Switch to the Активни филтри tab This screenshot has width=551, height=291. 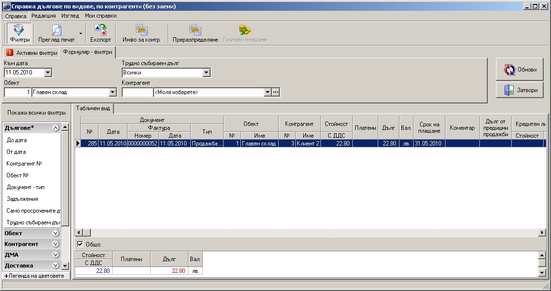tap(31, 53)
